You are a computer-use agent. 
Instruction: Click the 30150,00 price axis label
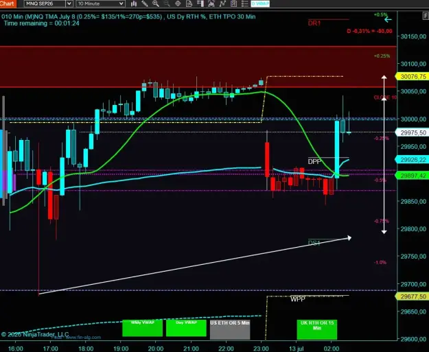[x=413, y=36]
